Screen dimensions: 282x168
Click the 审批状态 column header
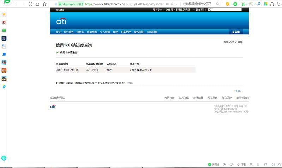pyautogui.click(x=111, y=64)
